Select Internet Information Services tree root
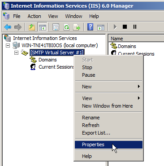Image resolution: width=164 pixels, height=166 pixels. click(x=45, y=38)
